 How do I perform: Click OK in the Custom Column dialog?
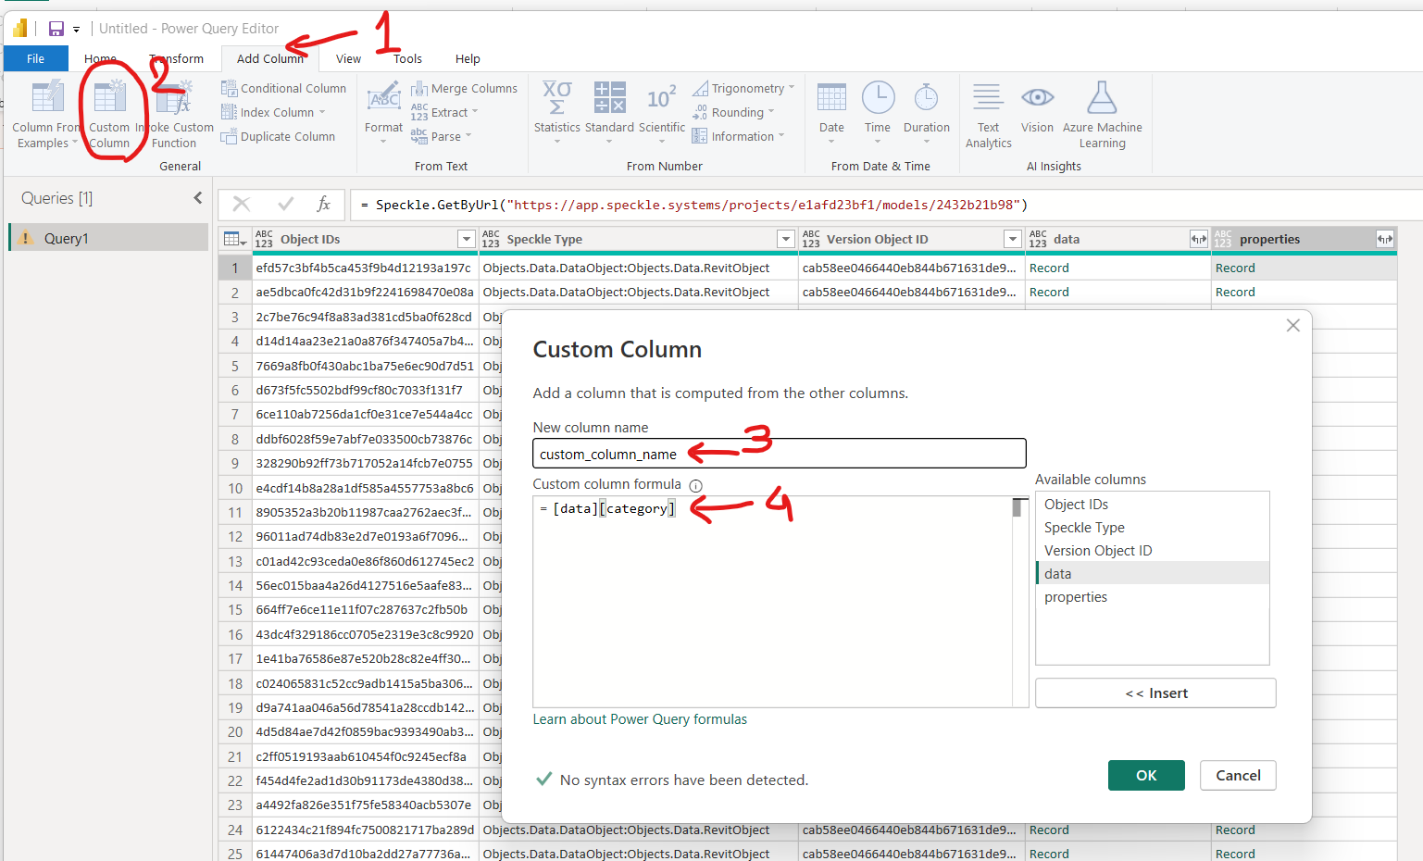point(1146,775)
